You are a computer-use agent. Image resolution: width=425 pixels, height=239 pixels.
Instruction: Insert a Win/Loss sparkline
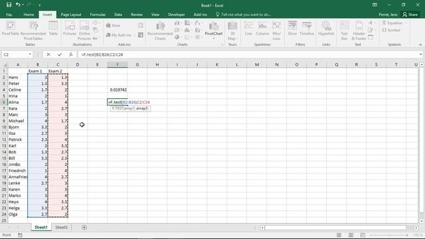pyautogui.click(x=276, y=31)
